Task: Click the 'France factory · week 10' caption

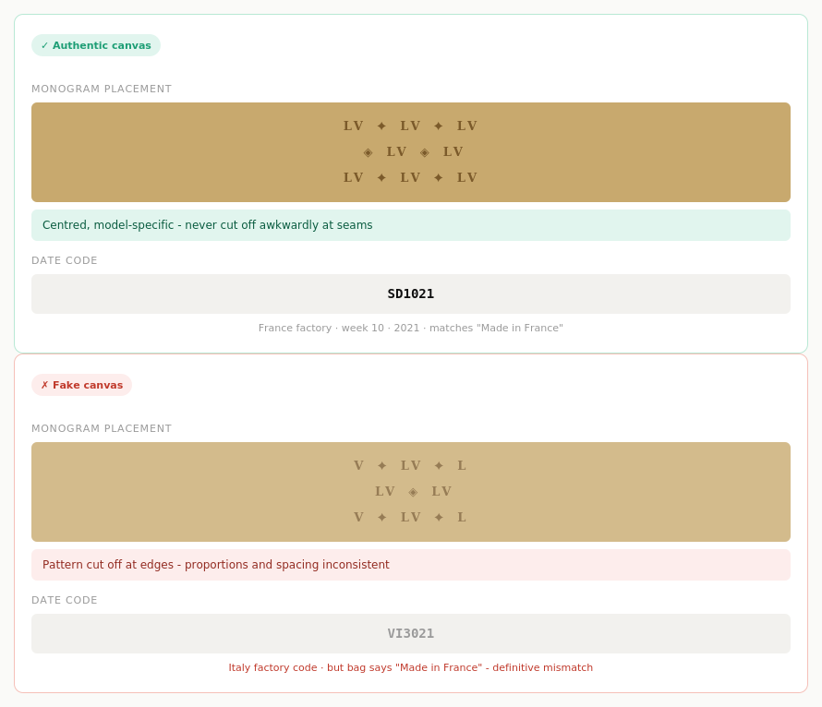Action: 411,328
